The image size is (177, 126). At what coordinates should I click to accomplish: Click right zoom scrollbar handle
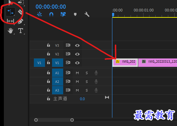(x=72, y=120)
